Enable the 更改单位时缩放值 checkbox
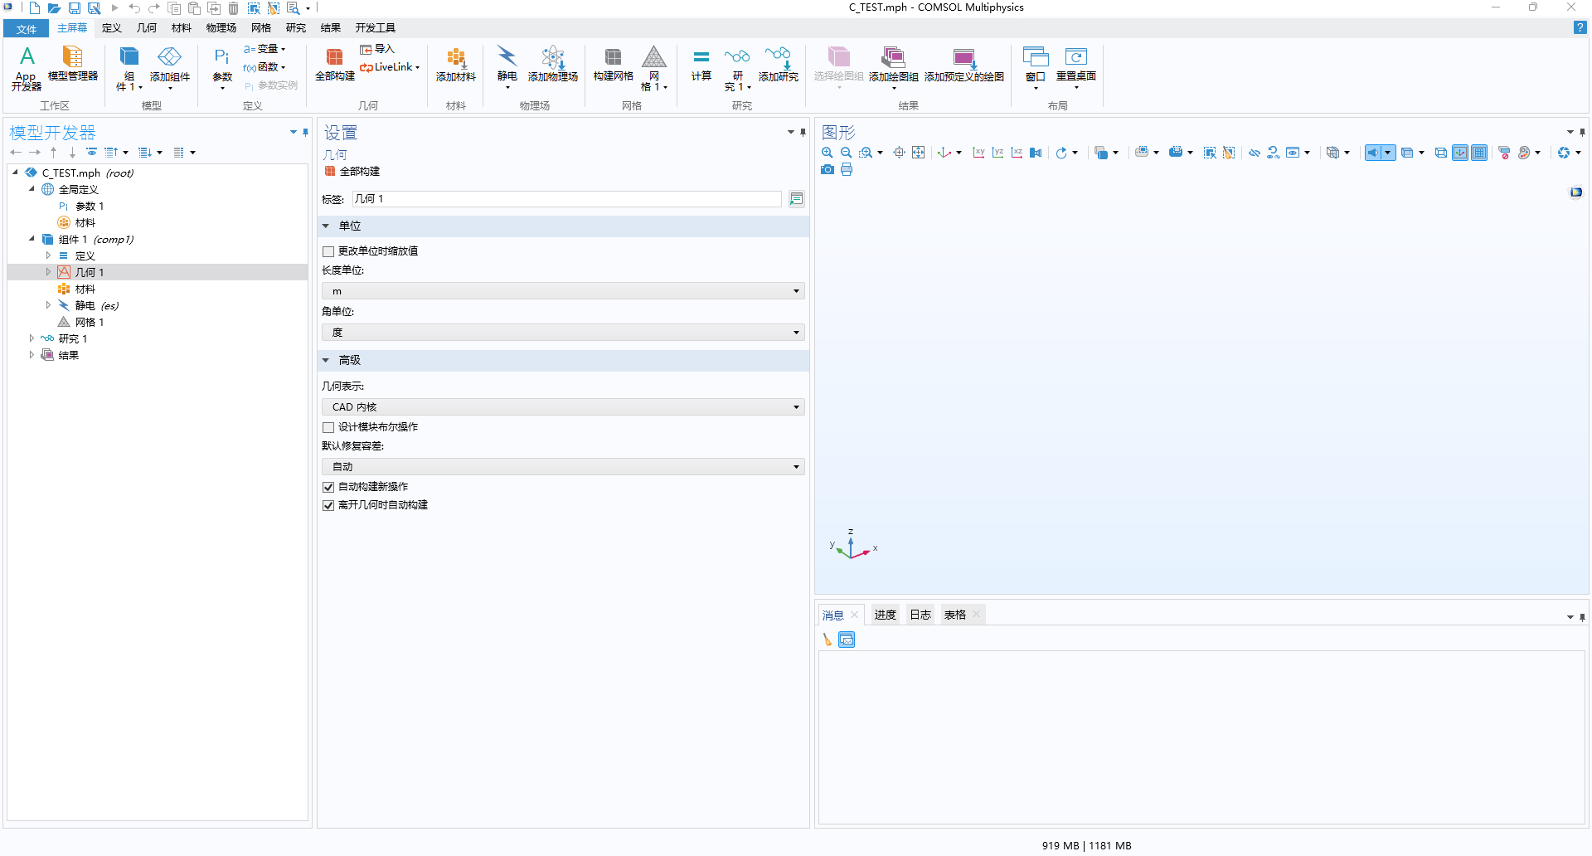The height and width of the screenshot is (856, 1592). tap(328, 251)
